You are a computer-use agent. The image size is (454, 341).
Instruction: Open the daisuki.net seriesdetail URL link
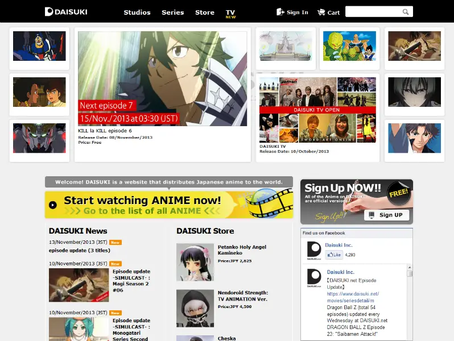click(x=353, y=297)
